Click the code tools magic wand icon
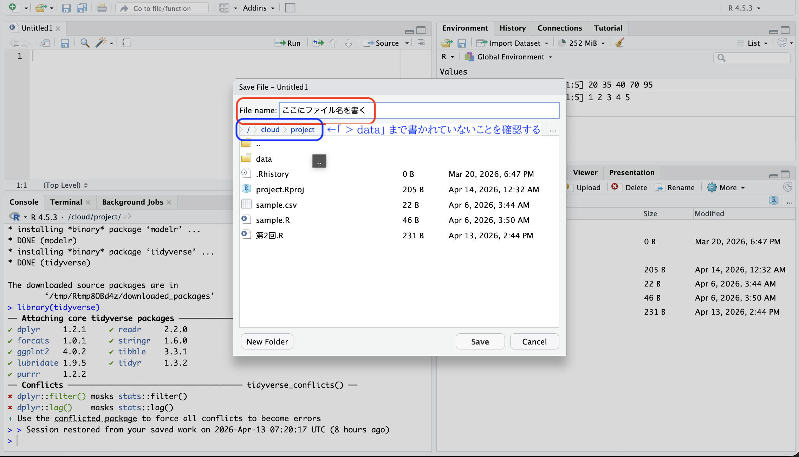 101,43
